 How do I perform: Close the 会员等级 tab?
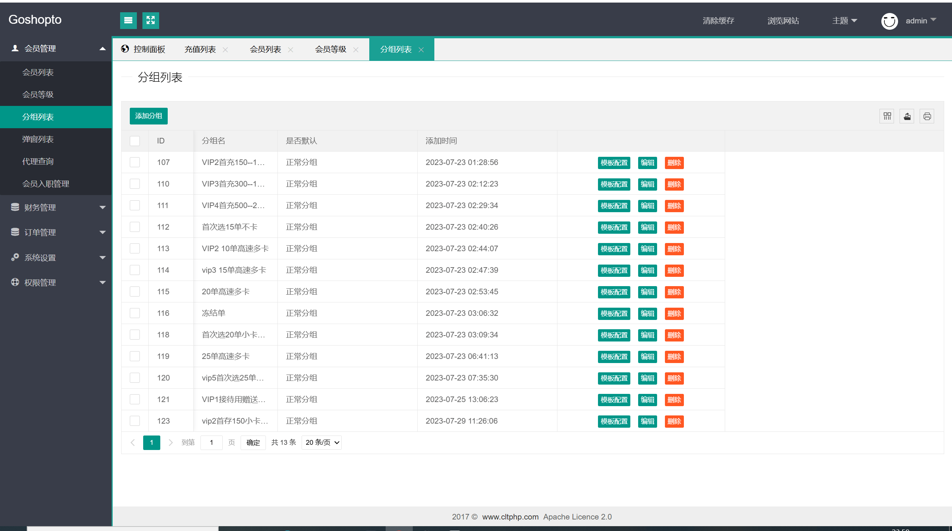(x=356, y=50)
